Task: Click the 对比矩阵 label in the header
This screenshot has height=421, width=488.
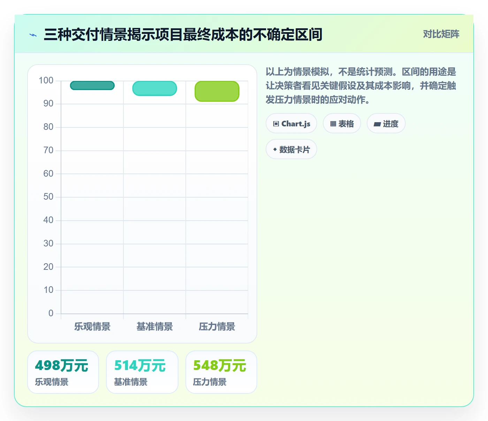Action: click(441, 34)
